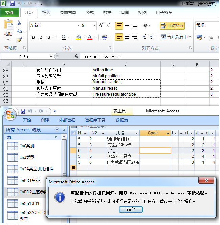Toggle Bold formatting in Excel
This screenshot has width=220, height=225.
33,37
